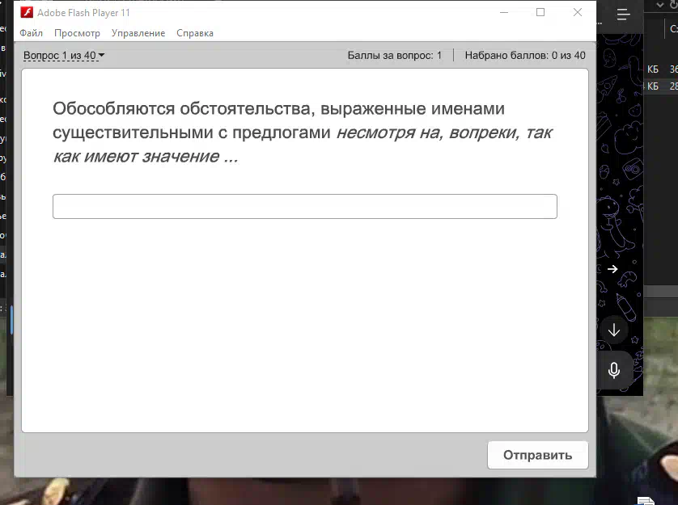Click the Баллы за вопрос: 1 label
This screenshot has width=678, height=505.
pyautogui.click(x=394, y=55)
